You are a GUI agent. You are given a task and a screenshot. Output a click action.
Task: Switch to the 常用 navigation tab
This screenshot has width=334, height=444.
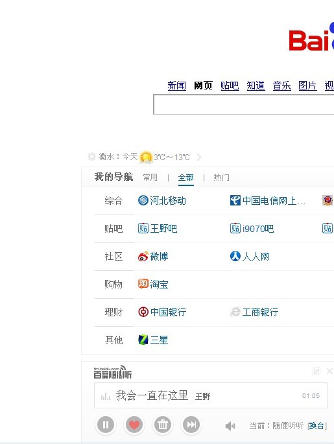150,177
